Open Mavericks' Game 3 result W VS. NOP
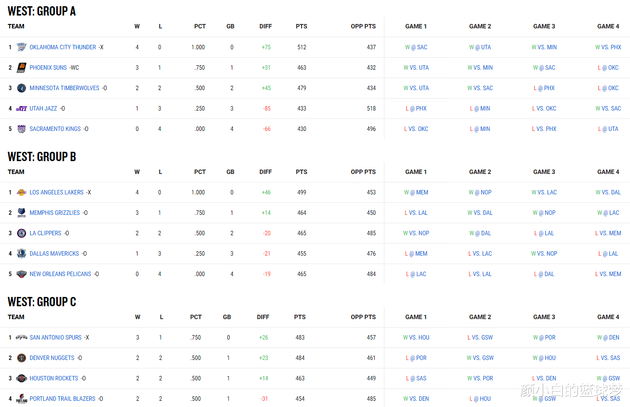The width and height of the screenshot is (630, 407). (544, 253)
